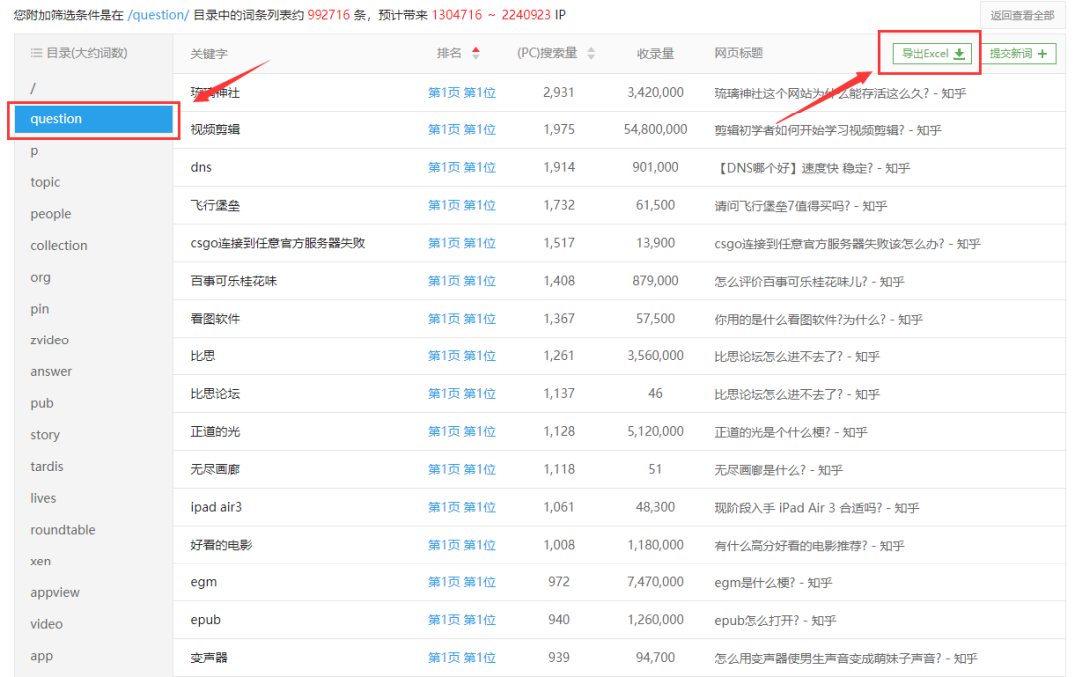Sort by (PC)搜索量 column arrow icon
Image resolution: width=1075 pixels, height=677 pixels.
(x=591, y=53)
